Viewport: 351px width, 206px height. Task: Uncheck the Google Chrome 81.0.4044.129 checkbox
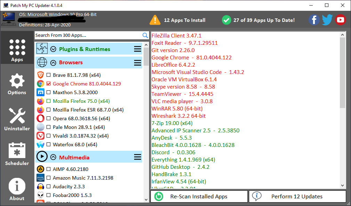tap(48, 84)
